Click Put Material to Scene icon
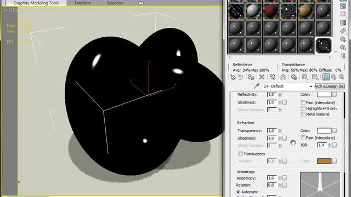351x197 pixels. click(x=241, y=77)
